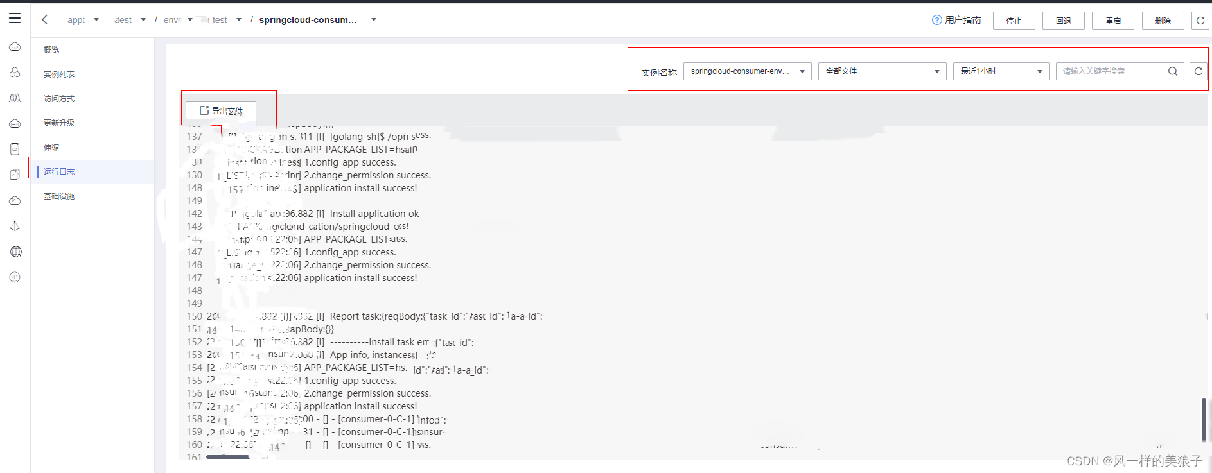Click log line 152 'Install task' text
1212x473 pixels.
click(x=391, y=342)
